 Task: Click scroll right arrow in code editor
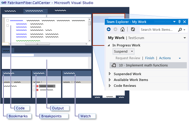(86, 44)
